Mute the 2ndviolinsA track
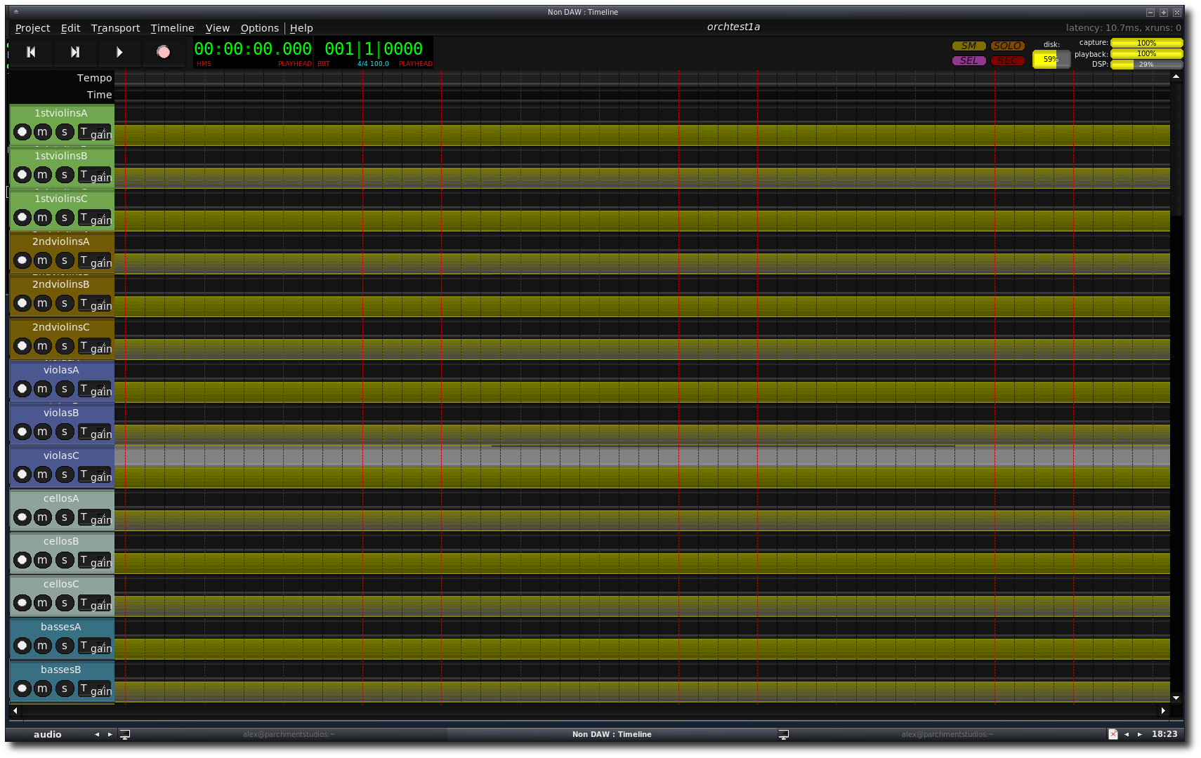 point(43,260)
